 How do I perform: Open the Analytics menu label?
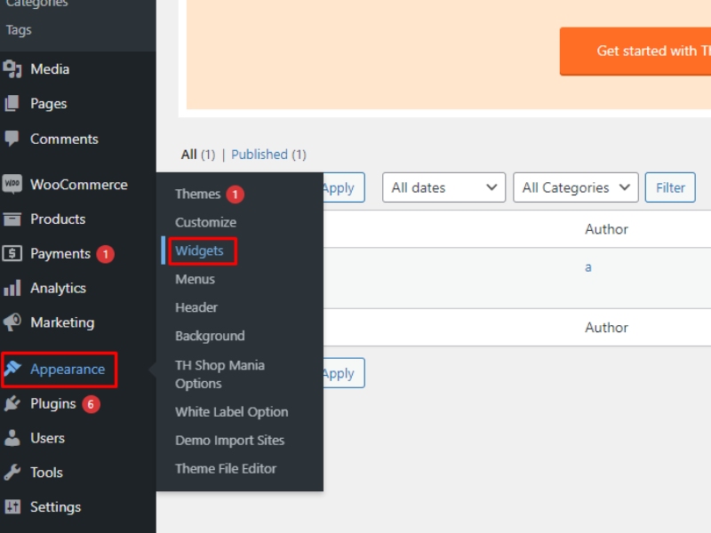(58, 288)
